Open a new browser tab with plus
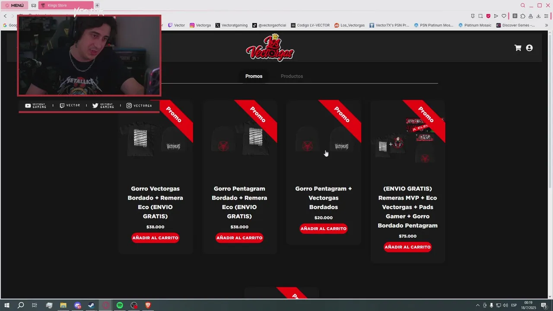The width and height of the screenshot is (553, 311). [x=97, y=5]
